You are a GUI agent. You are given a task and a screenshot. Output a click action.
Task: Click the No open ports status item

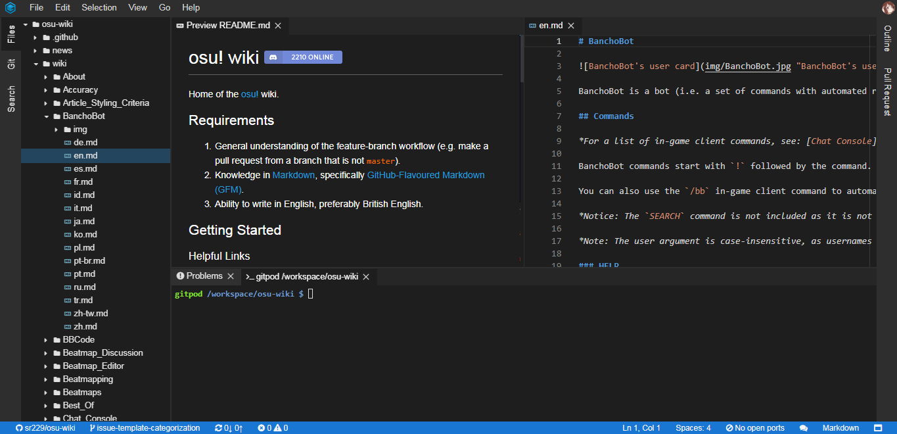[x=755, y=428]
